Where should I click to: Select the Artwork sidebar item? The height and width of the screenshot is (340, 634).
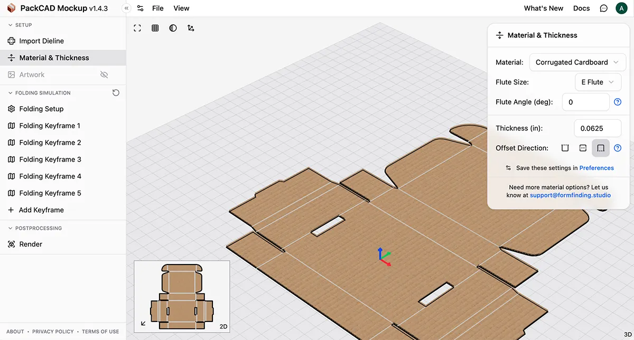(x=63, y=74)
